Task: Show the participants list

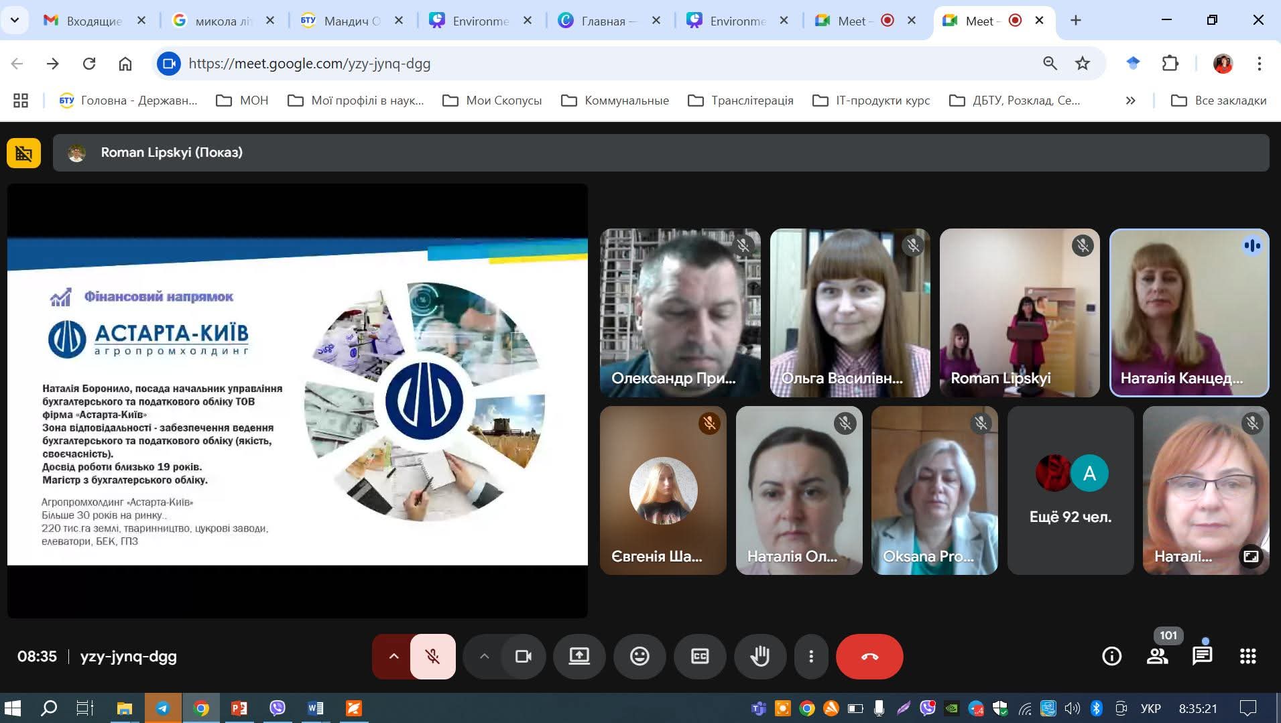Action: [1158, 657]
